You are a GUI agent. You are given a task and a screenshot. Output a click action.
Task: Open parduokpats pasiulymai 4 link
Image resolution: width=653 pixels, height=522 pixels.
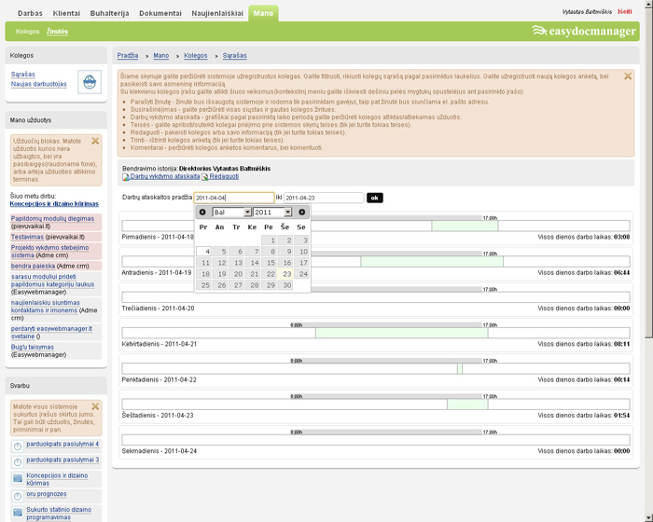63,444
